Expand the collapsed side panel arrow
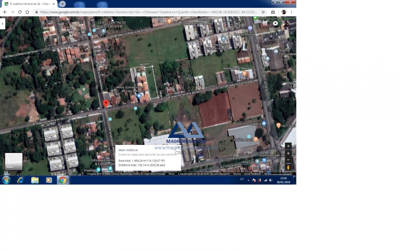Viewport: 400px width, 251px height. 3,24
